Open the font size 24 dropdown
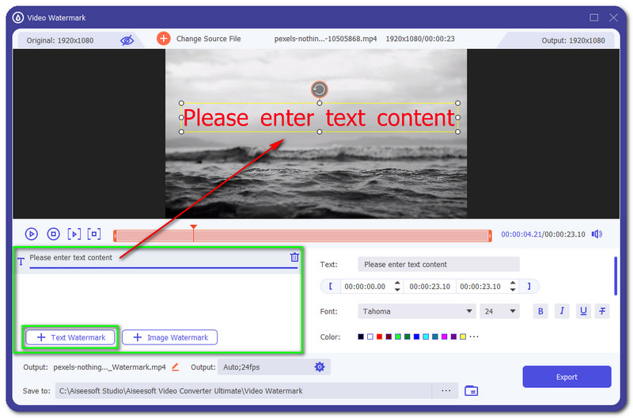This screenshot has height=418, width=633. pyautogui.click(x=499, y=311)
